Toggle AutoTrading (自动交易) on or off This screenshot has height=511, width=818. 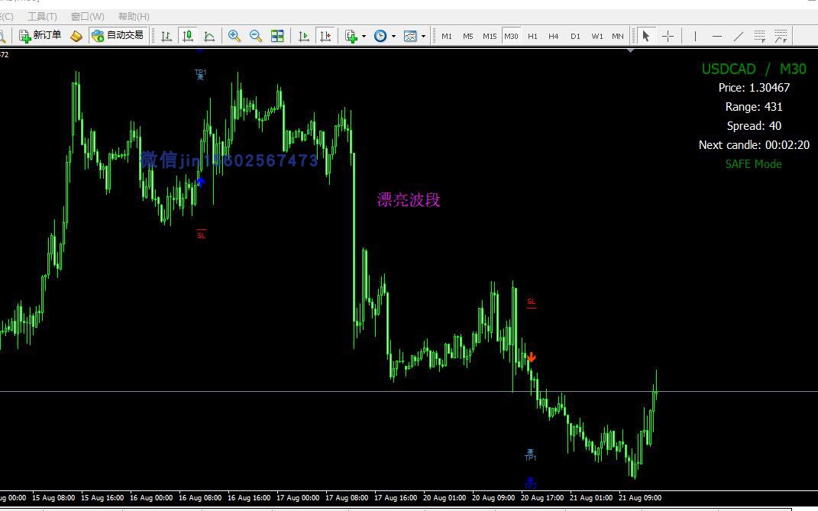point(118,35)
